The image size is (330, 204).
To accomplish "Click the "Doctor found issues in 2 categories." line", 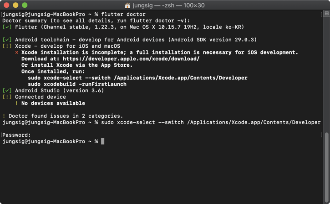I will tap(66, 116).
